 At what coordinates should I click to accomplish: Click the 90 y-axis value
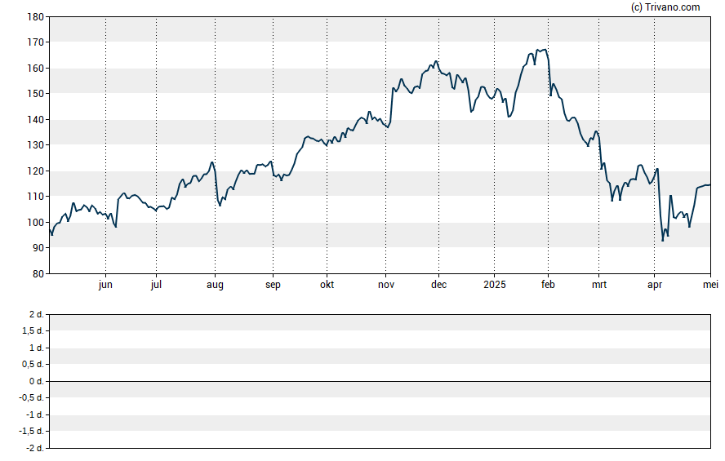(38, 248)
